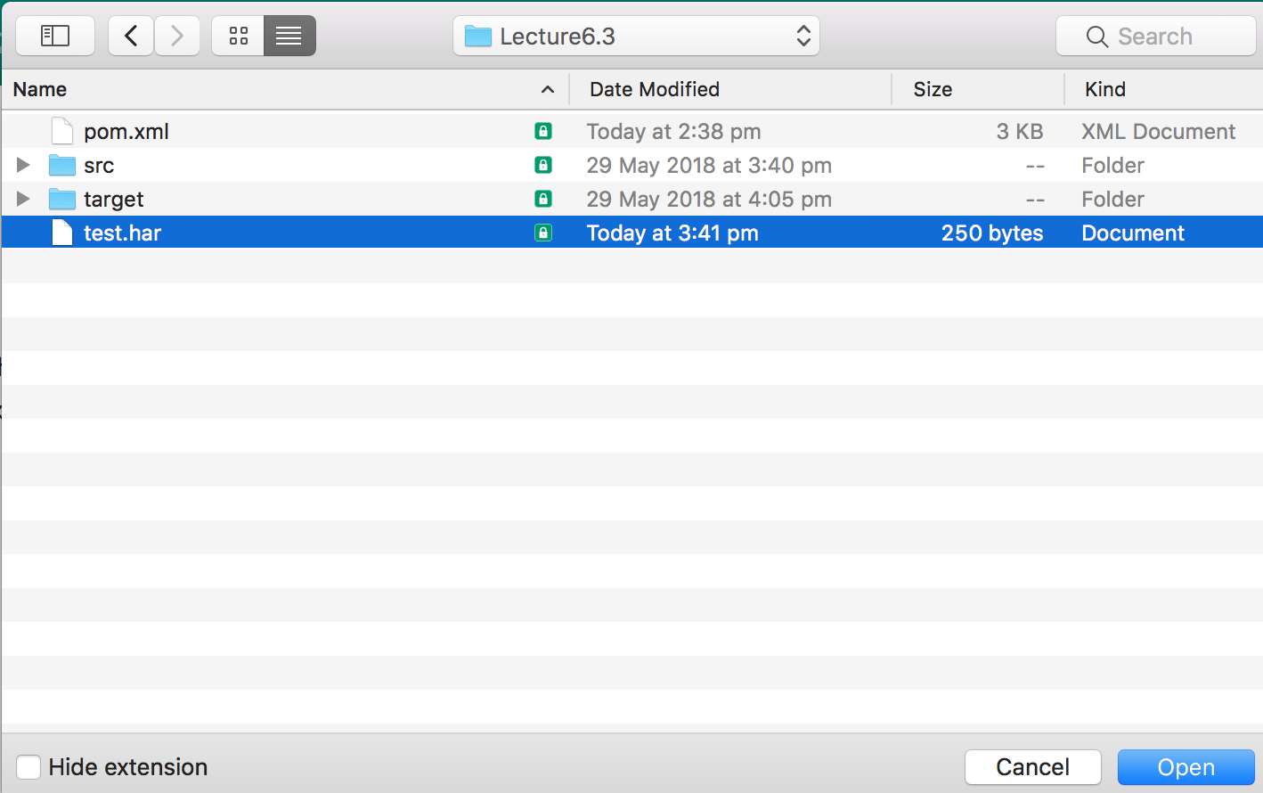Sort files by Size column
This screenshot has width=1263, height=793.
pyautogui.click(x=933, y=89)
